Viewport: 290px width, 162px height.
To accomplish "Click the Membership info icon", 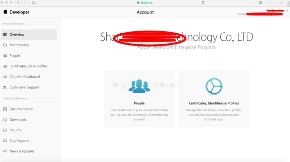I will [x=5, y=45].
